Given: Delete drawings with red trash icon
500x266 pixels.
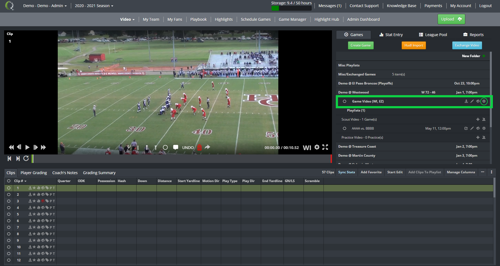Looking at the screenshot, I should (x=199, y=147).
